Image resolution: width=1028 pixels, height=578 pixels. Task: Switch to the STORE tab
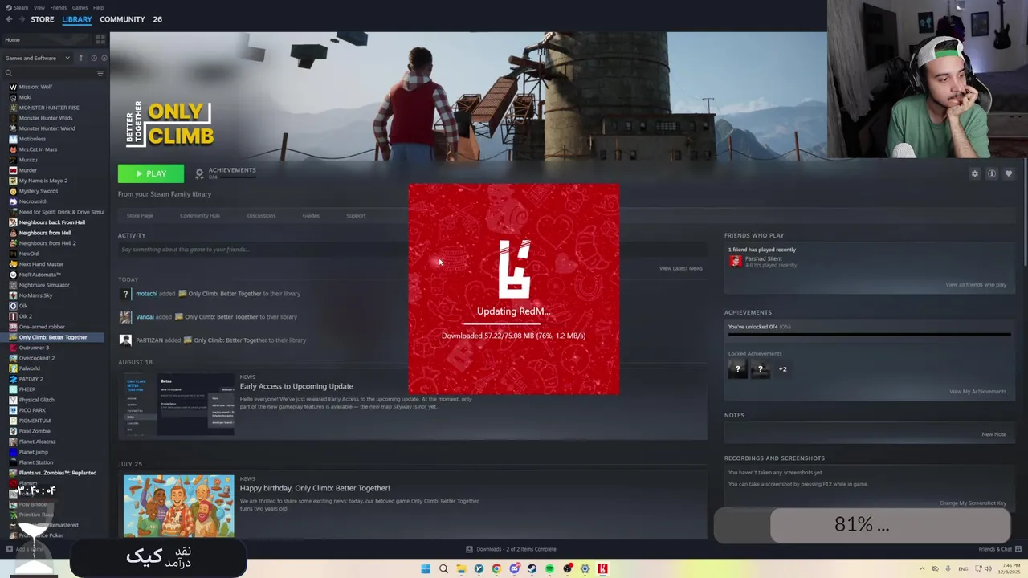[x=43, y=19]
